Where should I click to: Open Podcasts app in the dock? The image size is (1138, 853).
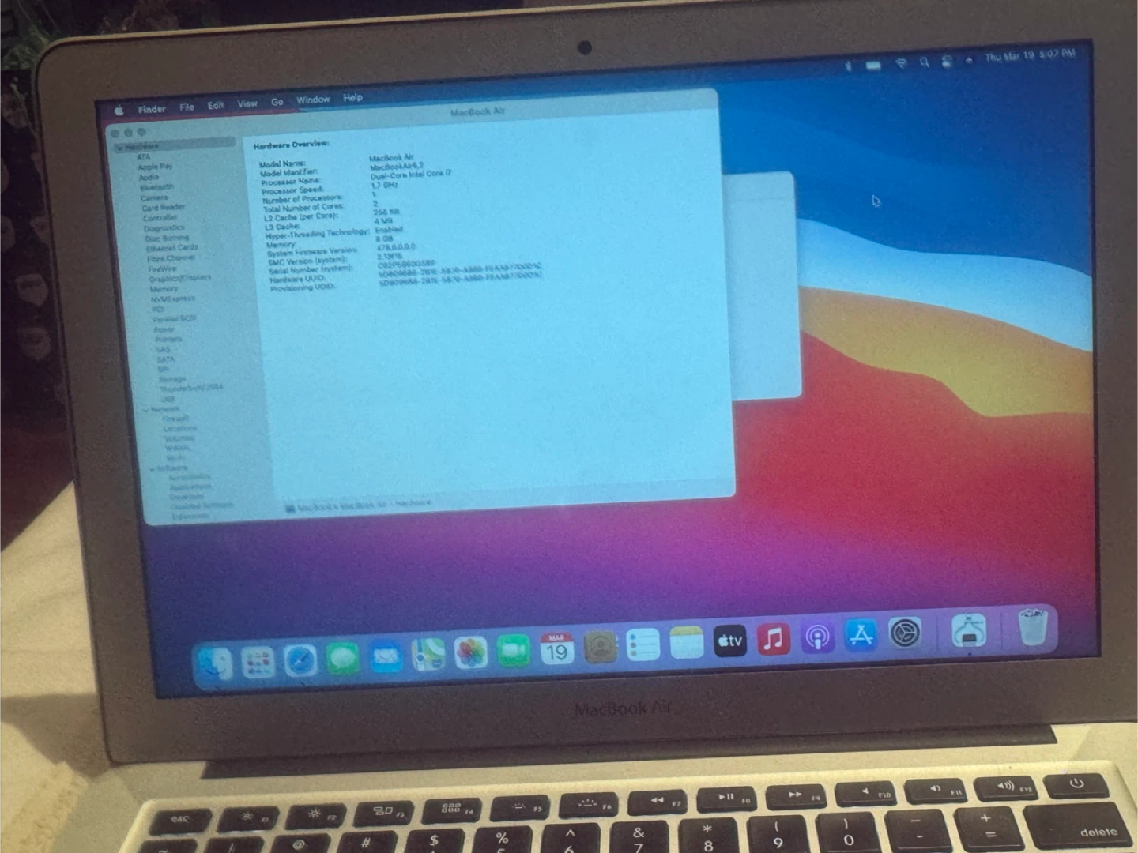point(817,637)
